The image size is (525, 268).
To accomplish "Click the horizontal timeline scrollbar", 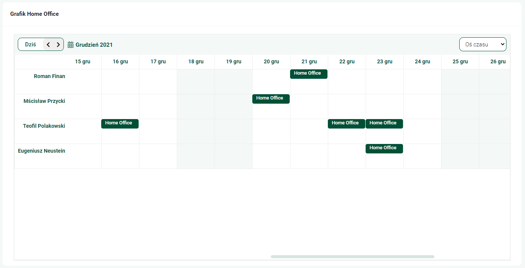I will 352,257.
